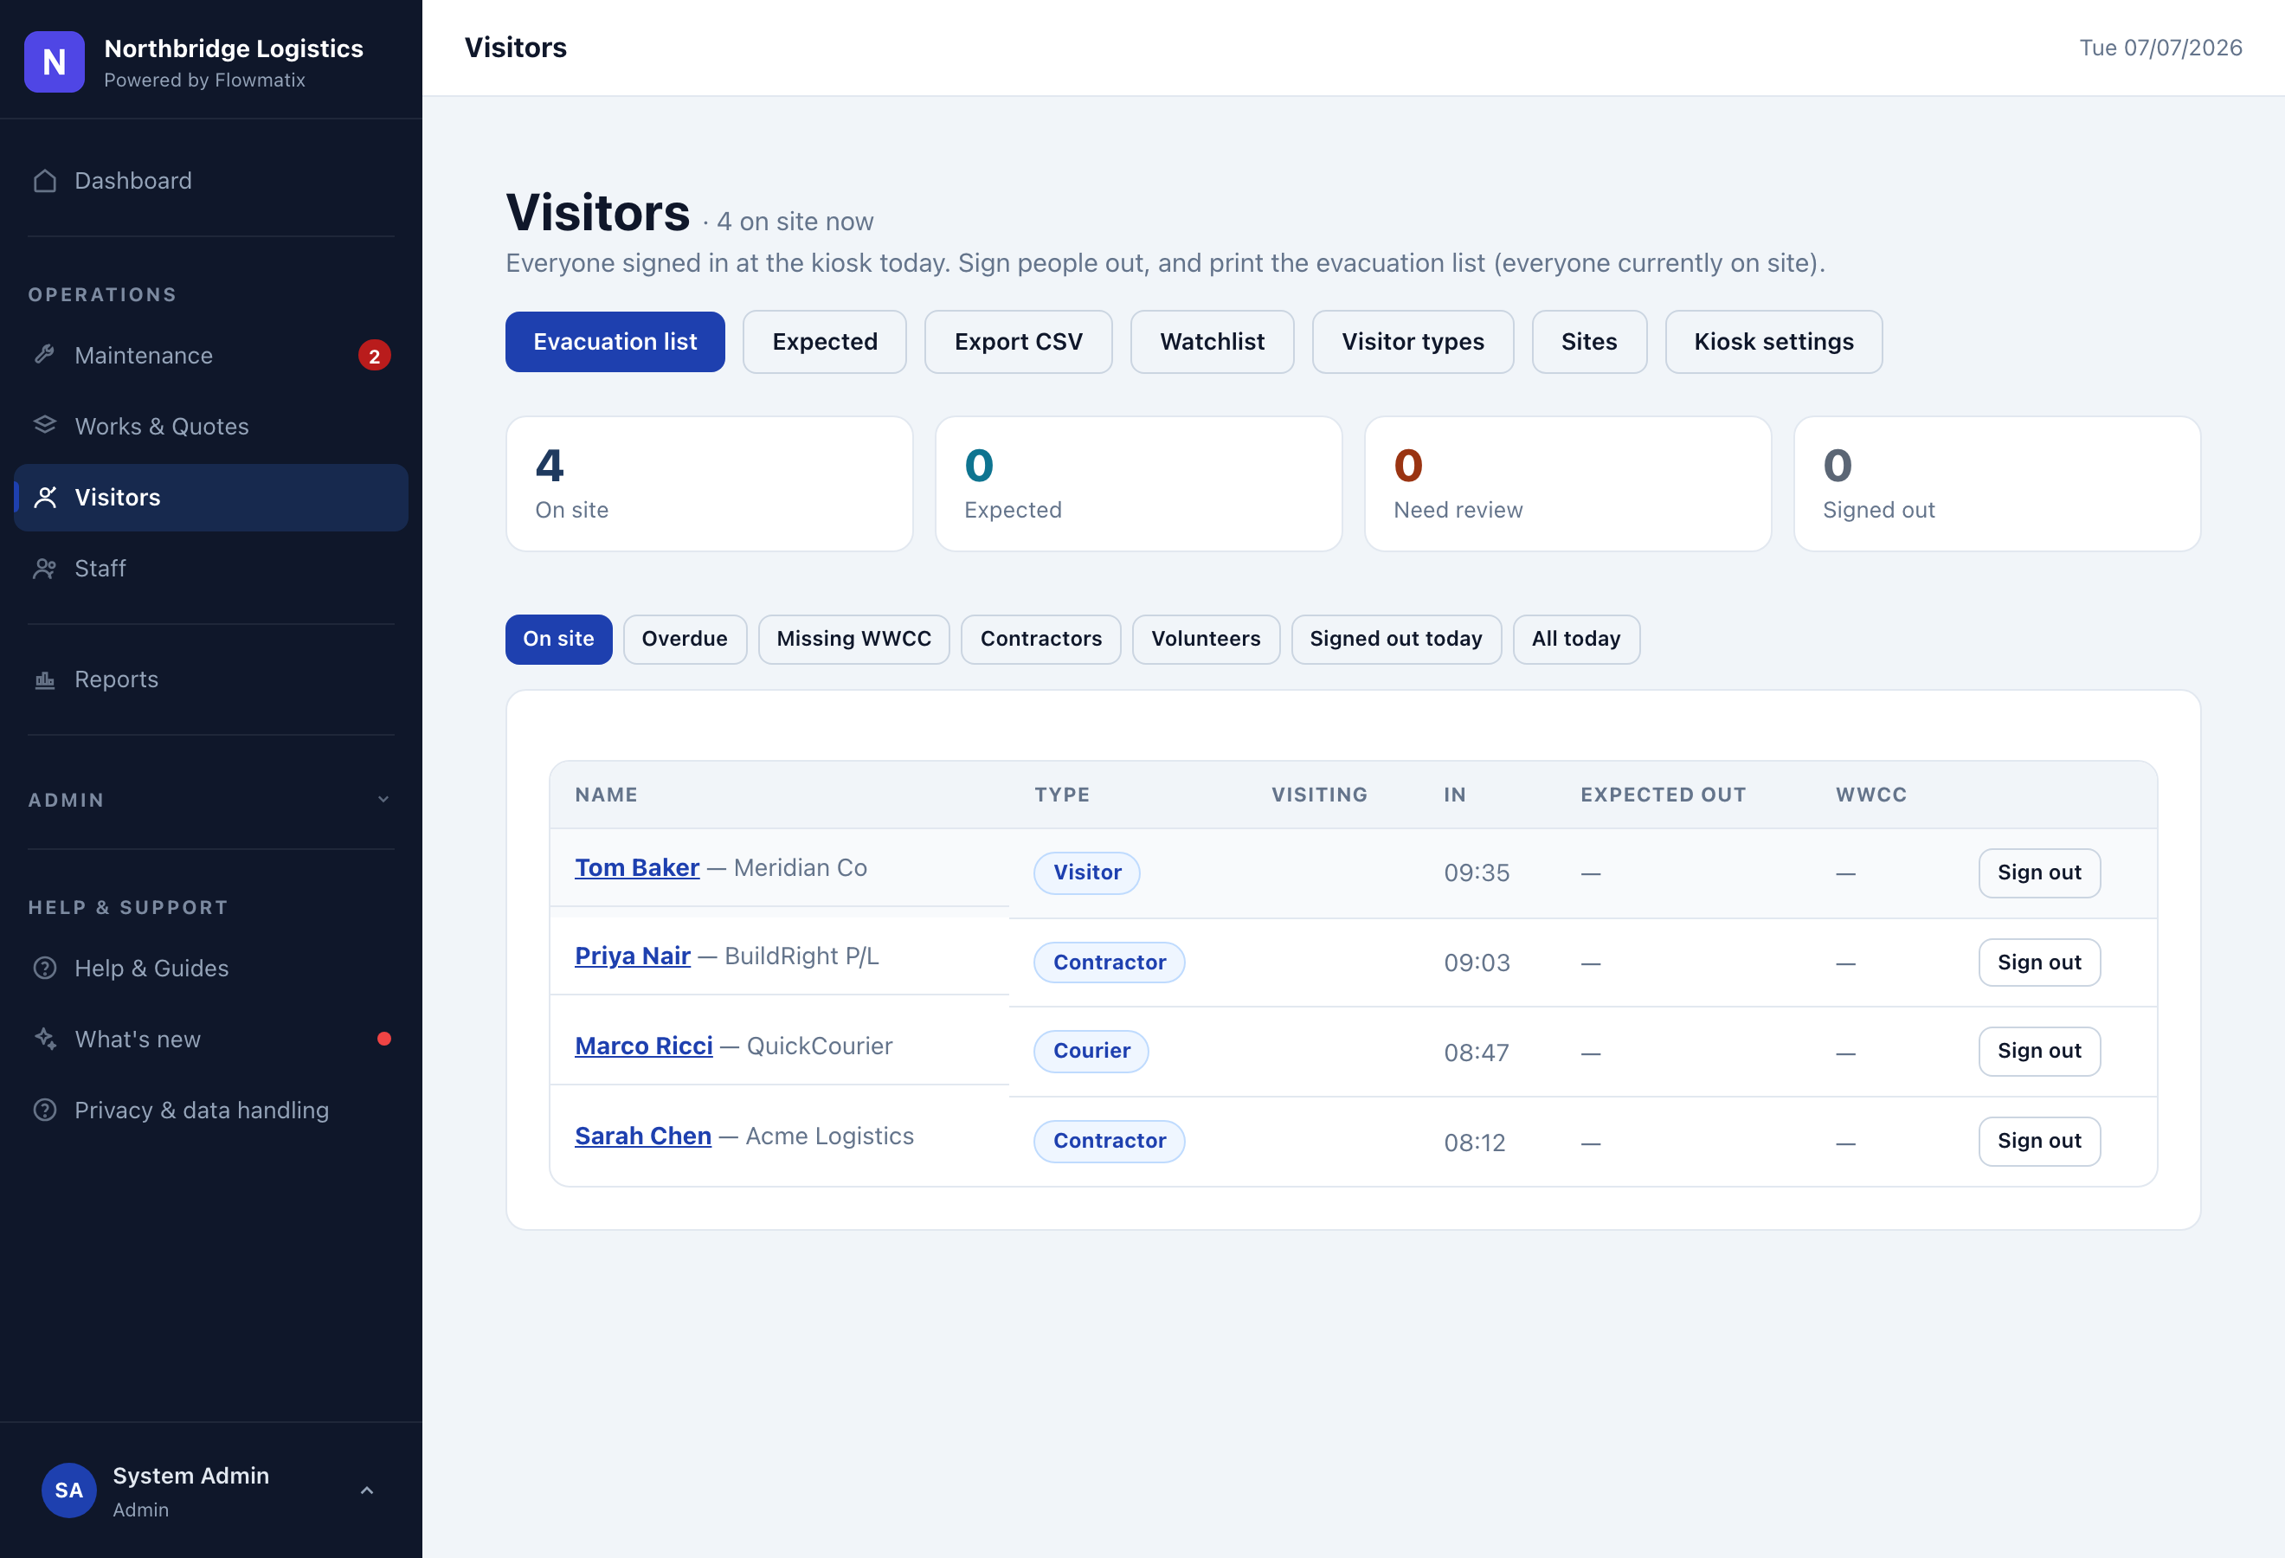Select the Contractors filter tab

pos(1040,639)
